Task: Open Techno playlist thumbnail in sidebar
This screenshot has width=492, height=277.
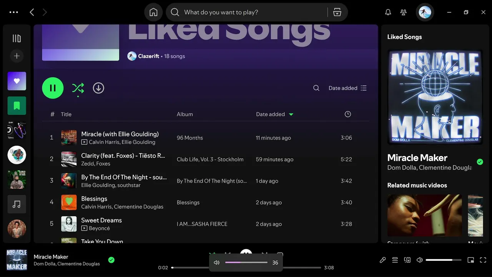Action: click(17, 130)
